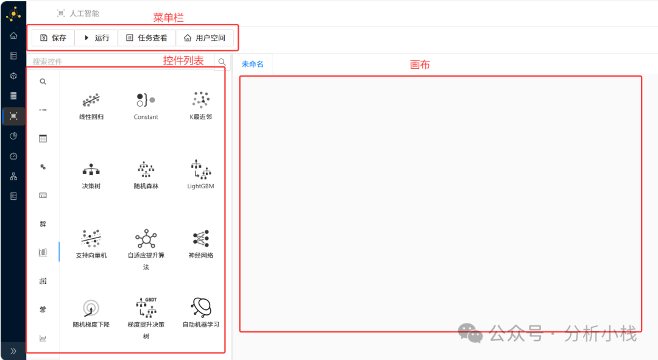658x360 pixels.
Task: Click the gauge dashboard icon in left navigation
Action: coord(13,156)
